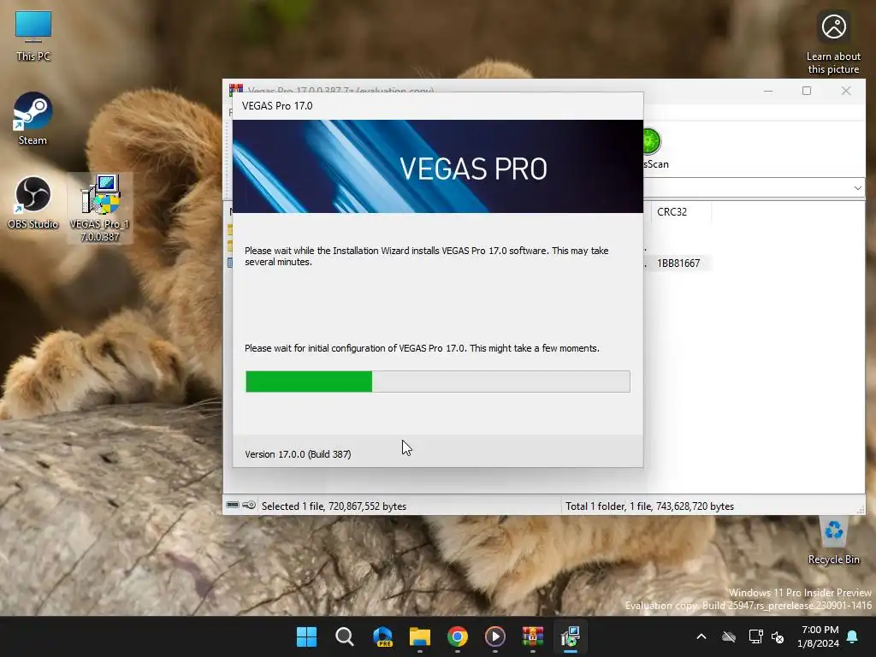Open the Recycle Bin icon
This screenshot has height=657, width=876.
coord(833,540)
